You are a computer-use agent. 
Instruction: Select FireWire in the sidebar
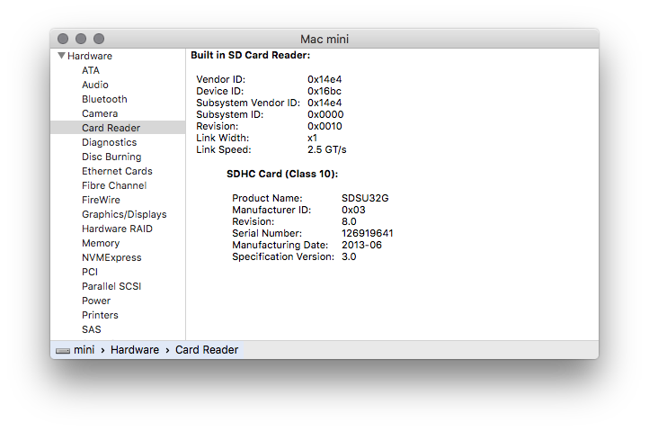coord(101,200)
